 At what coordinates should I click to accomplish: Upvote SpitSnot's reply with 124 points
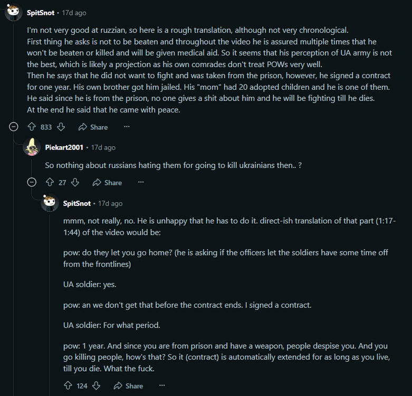click(68, 385)
